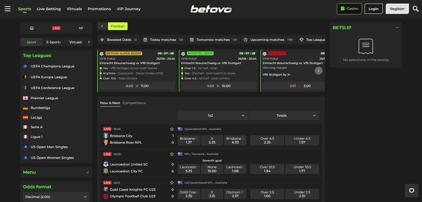Bet on Over 4.5 at 2.25
The image size is (422, 202).
tap(267, 140)
